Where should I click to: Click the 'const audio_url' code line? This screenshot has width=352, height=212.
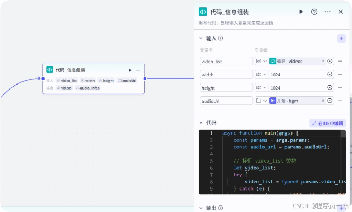point(281,147)
